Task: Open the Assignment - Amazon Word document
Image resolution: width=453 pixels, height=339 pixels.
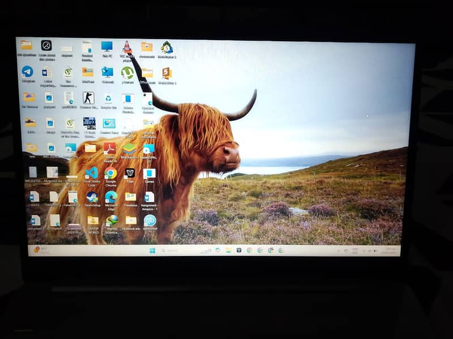Action: point(149,197)
